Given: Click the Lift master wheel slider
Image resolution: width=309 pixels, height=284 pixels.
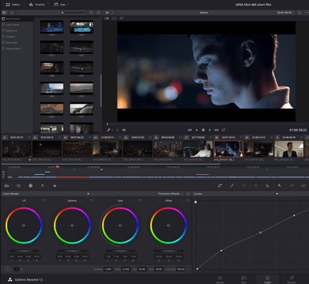Looking at the screenshot, I should tap(24, 251).
